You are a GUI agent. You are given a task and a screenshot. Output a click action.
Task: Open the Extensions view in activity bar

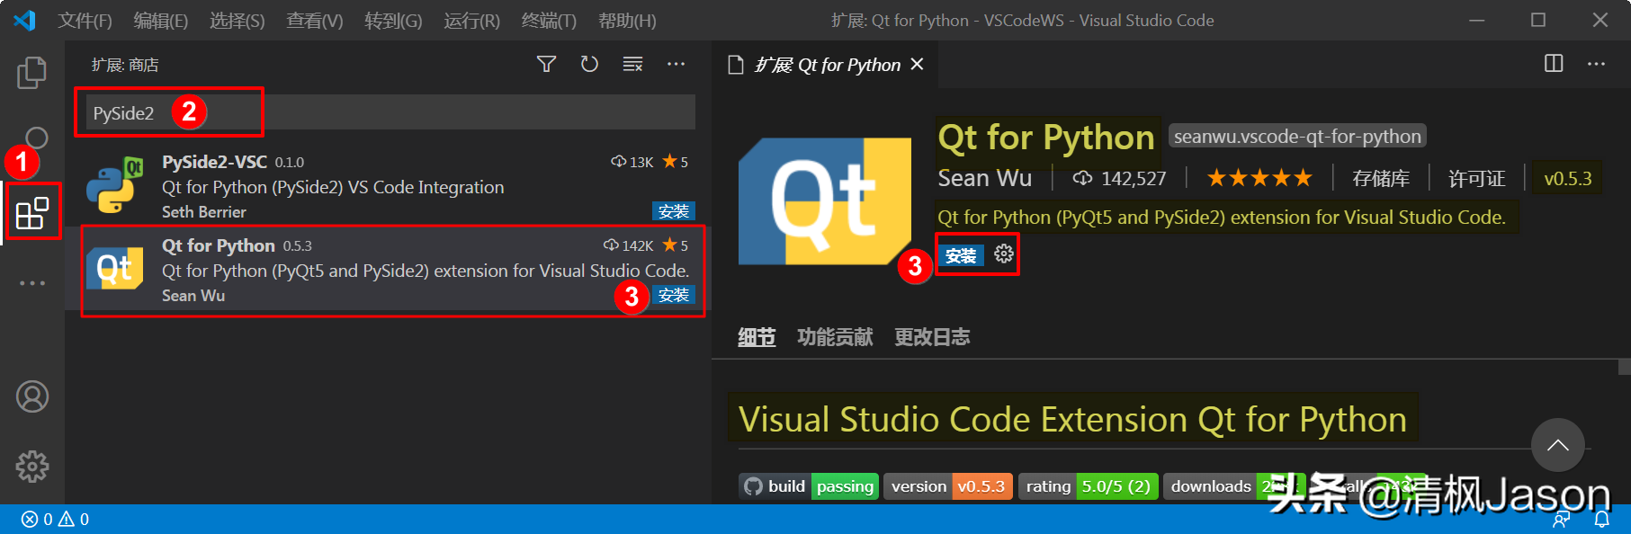point(32,213)
